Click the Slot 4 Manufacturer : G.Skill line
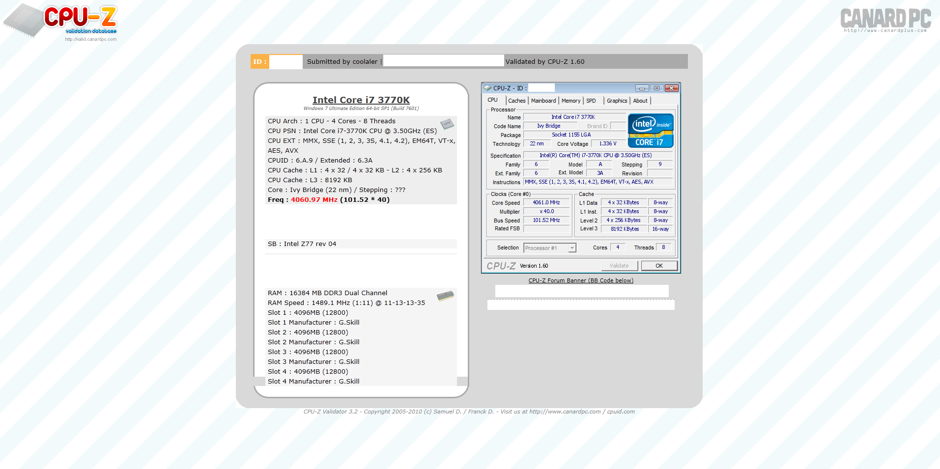 click(313, 382)
